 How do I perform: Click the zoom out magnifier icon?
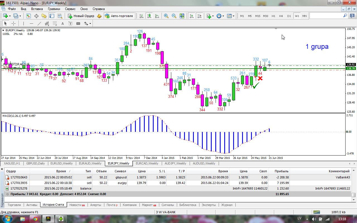174,16
